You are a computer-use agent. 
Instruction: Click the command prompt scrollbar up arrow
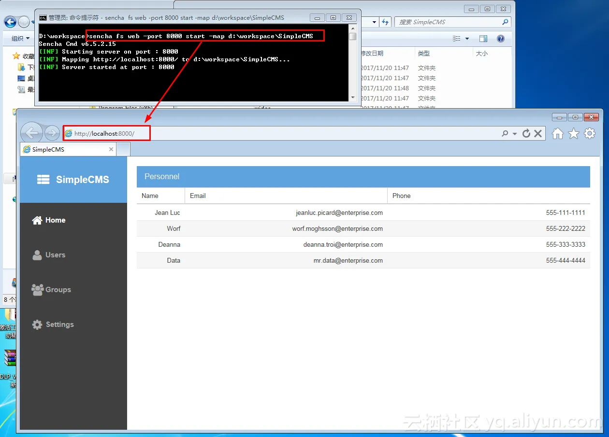coord(353,28)
